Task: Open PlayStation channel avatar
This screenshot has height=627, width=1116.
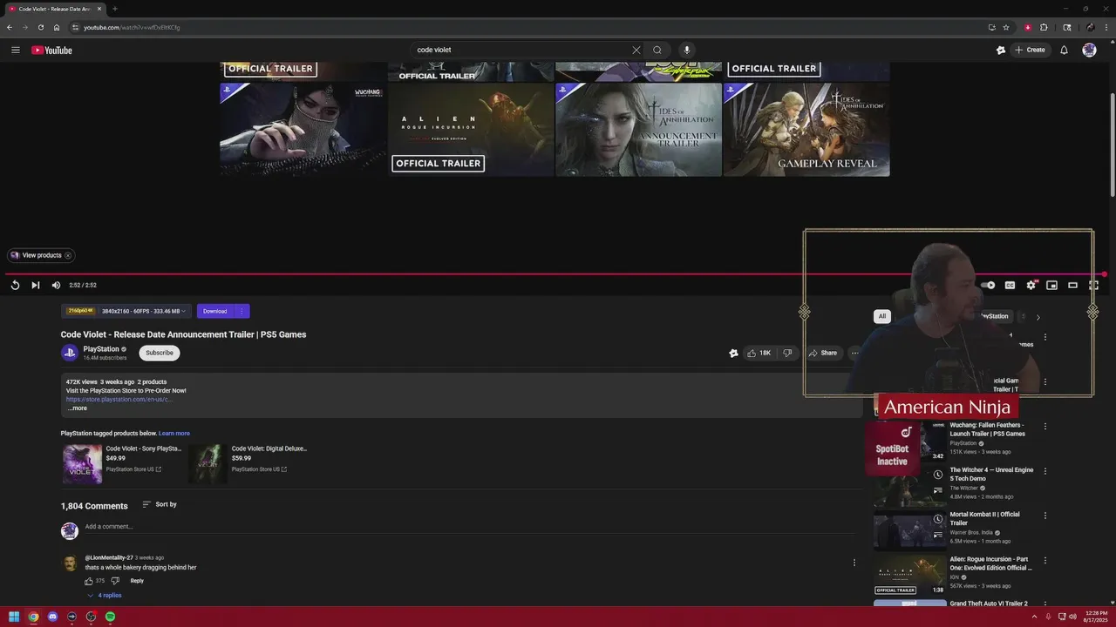Action: [70, 353]
